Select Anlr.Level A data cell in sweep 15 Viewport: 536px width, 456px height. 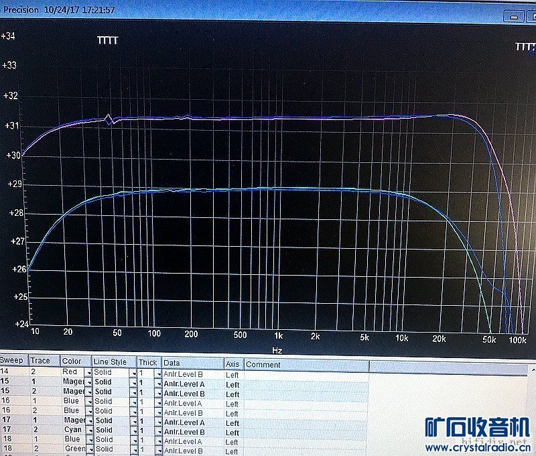(x=193, y=384)
